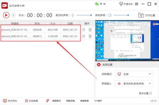
Task: Maximize the recorder window
Action: pos(149,4)
